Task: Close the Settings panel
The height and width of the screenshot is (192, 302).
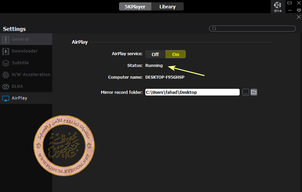Action: point(299,17)
